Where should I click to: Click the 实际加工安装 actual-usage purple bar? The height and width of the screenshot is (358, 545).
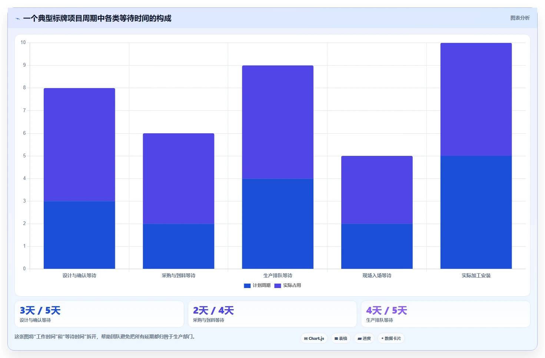(x=476, y=99)
